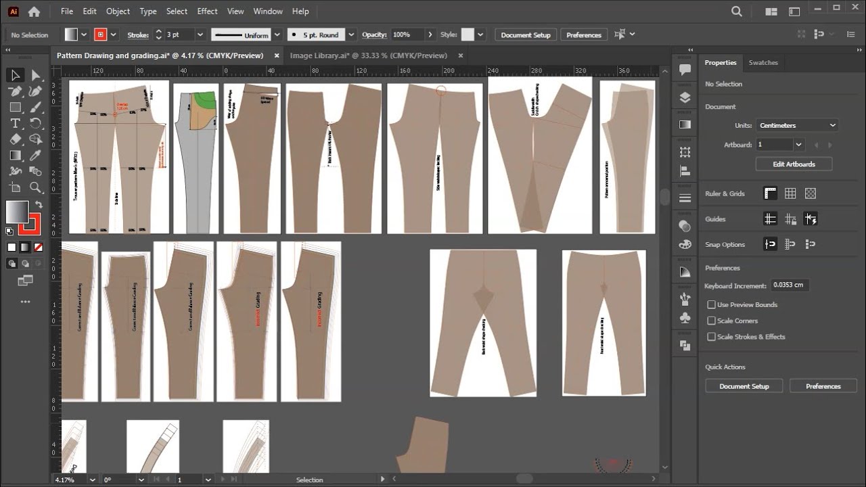Open the Layers panel icon

pos(685,97)
